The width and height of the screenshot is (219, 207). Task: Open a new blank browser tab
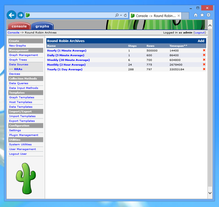[185, 16]
